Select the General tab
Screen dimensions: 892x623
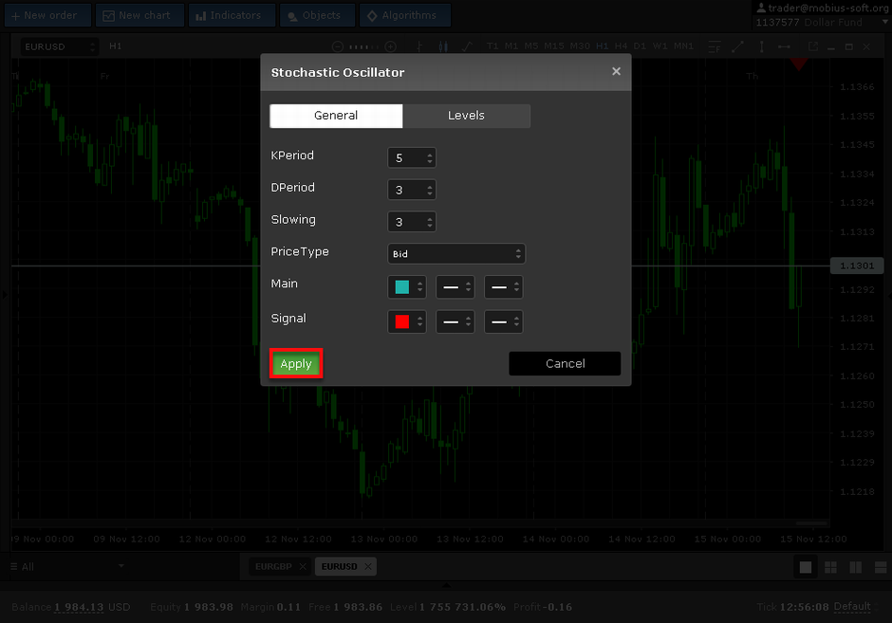pos(336,116)
